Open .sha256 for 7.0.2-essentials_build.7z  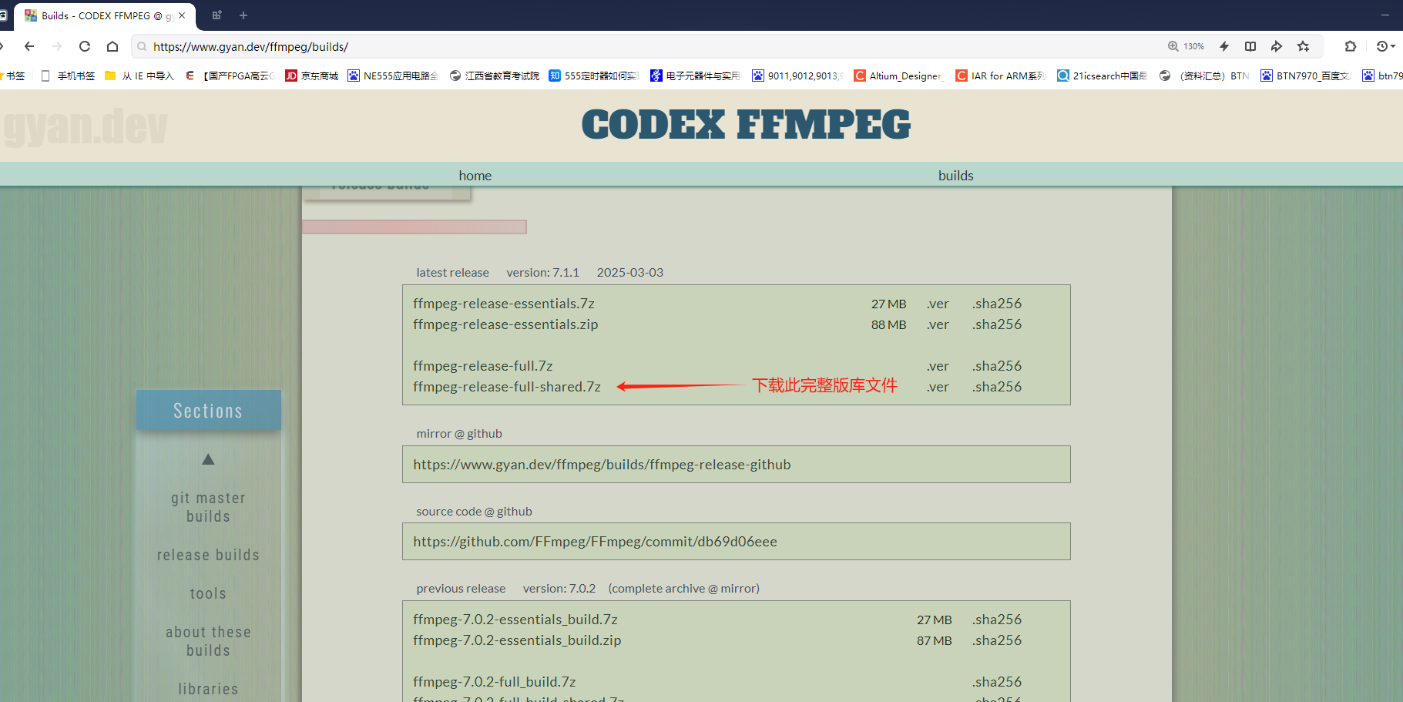pos(997,620)
